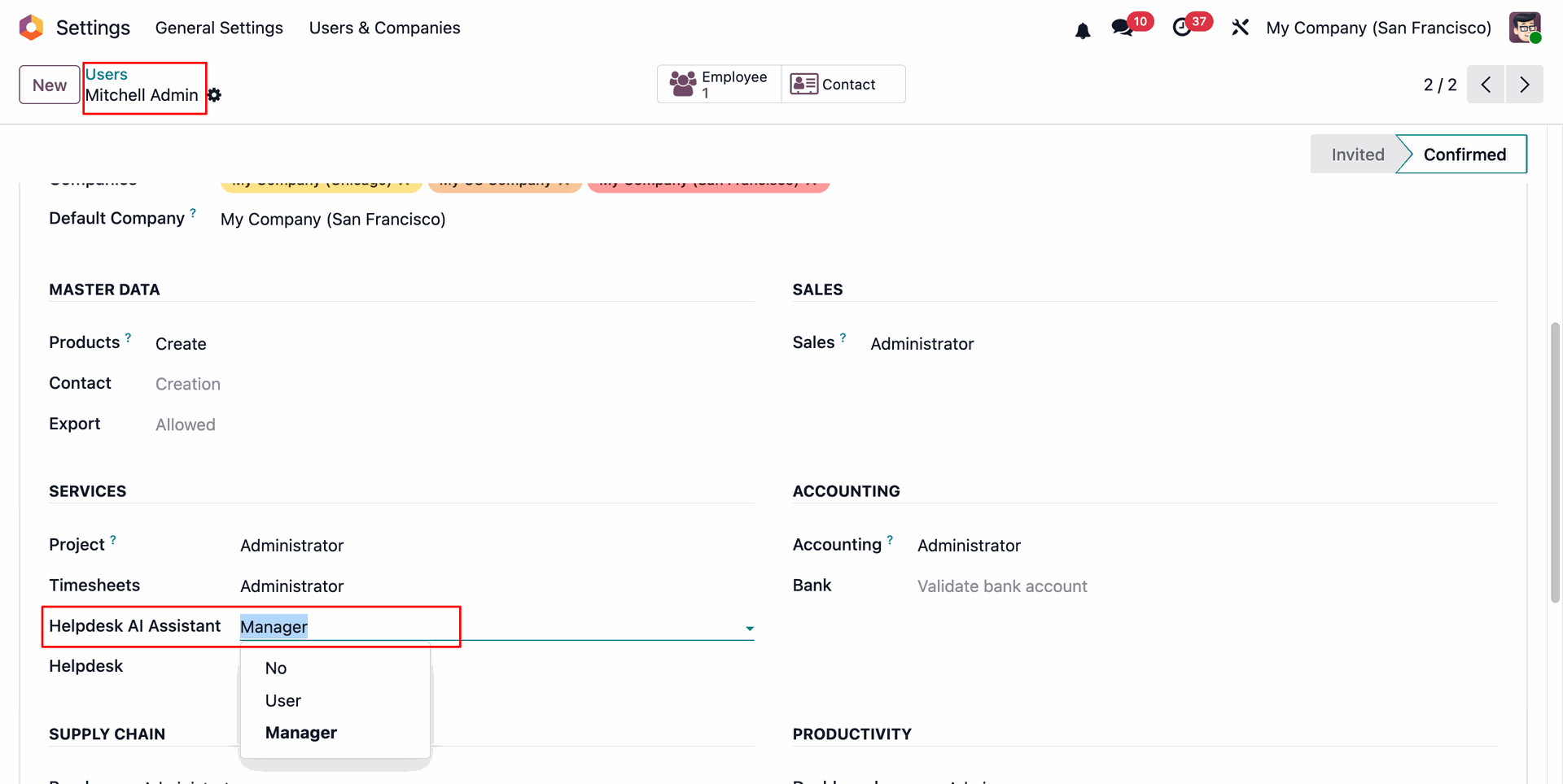Open the discuss messages icon

click(x=1123, y=28)
